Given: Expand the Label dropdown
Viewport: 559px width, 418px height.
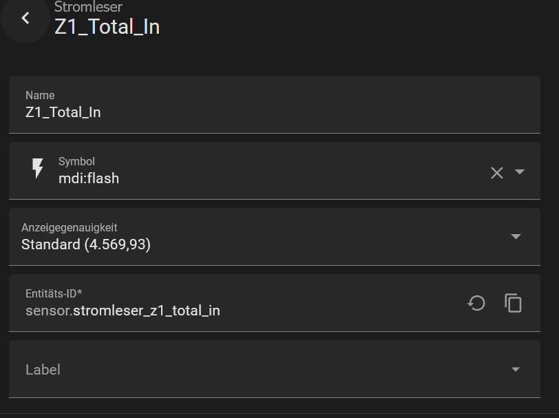Looking at the screenshot, I should click(515, 368).
